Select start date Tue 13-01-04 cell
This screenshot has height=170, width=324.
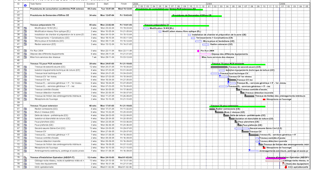(x=106, y=9)
